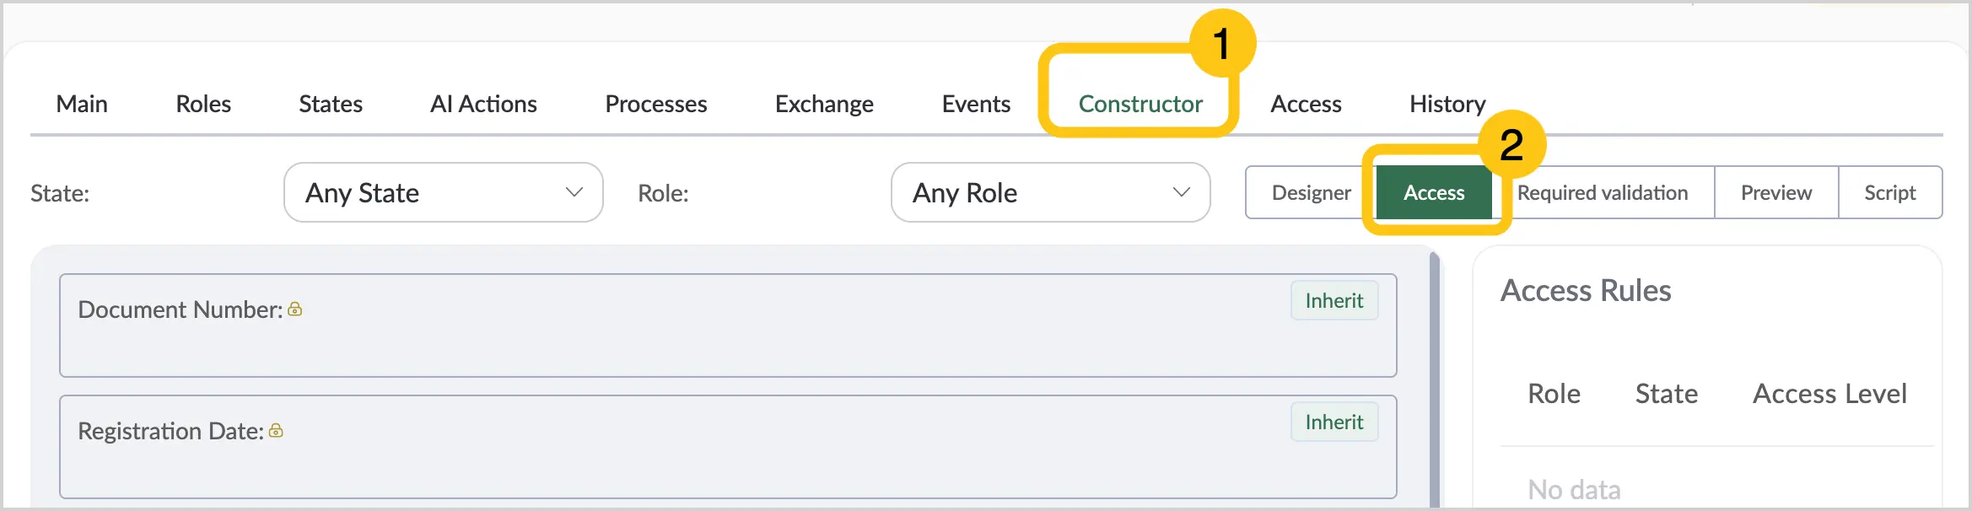The image size is (1972, 511).
Task: Click lock icon beside Registration Date
Action: coord(276,431)
